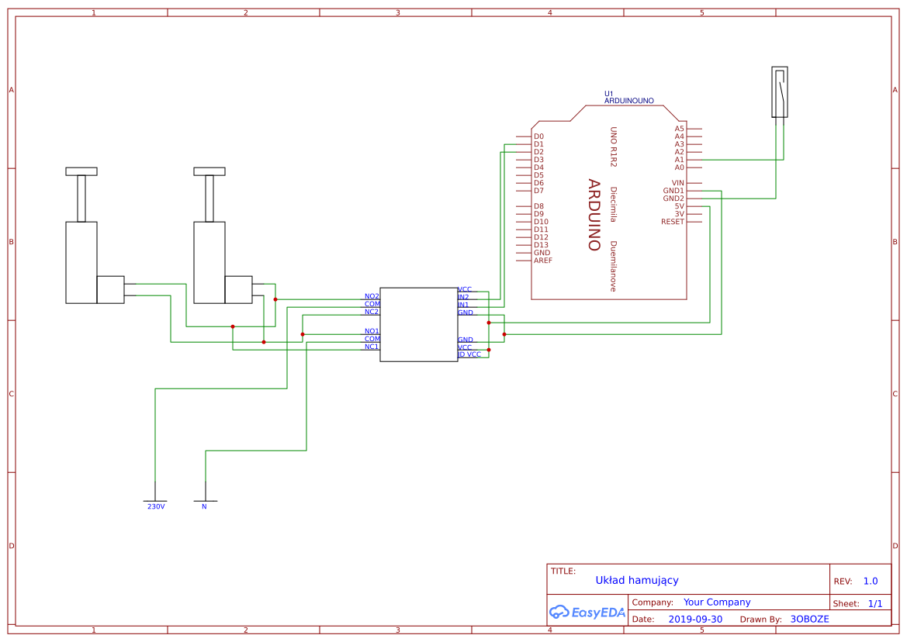
Task: Click the NO1 pin label
Action: (x=371, y=332)
